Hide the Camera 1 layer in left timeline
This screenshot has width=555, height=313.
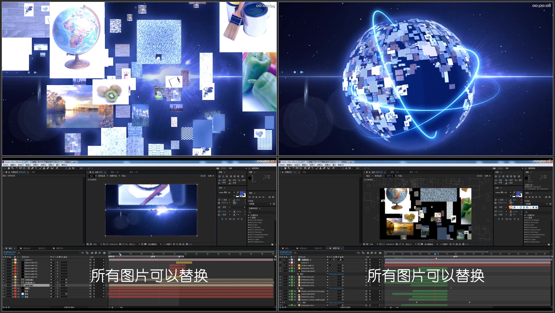4,260
